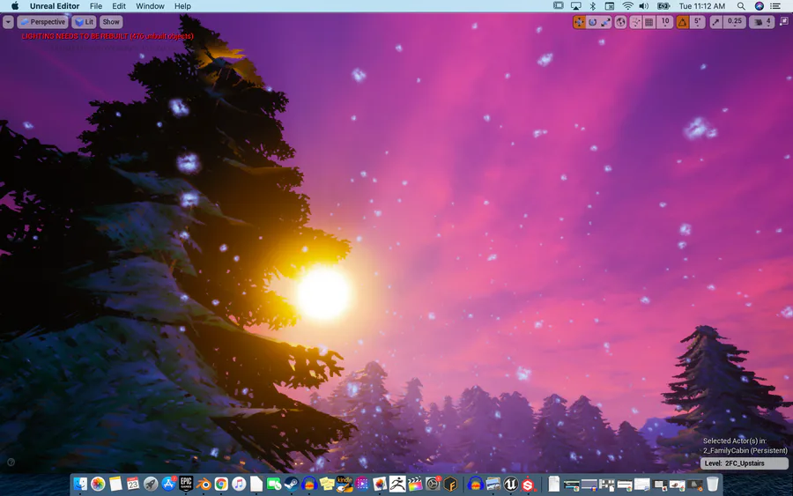Click the clock showing Tue 11:12 AM
The width and height of the screenshot is (793, 496).
point(702,6)
